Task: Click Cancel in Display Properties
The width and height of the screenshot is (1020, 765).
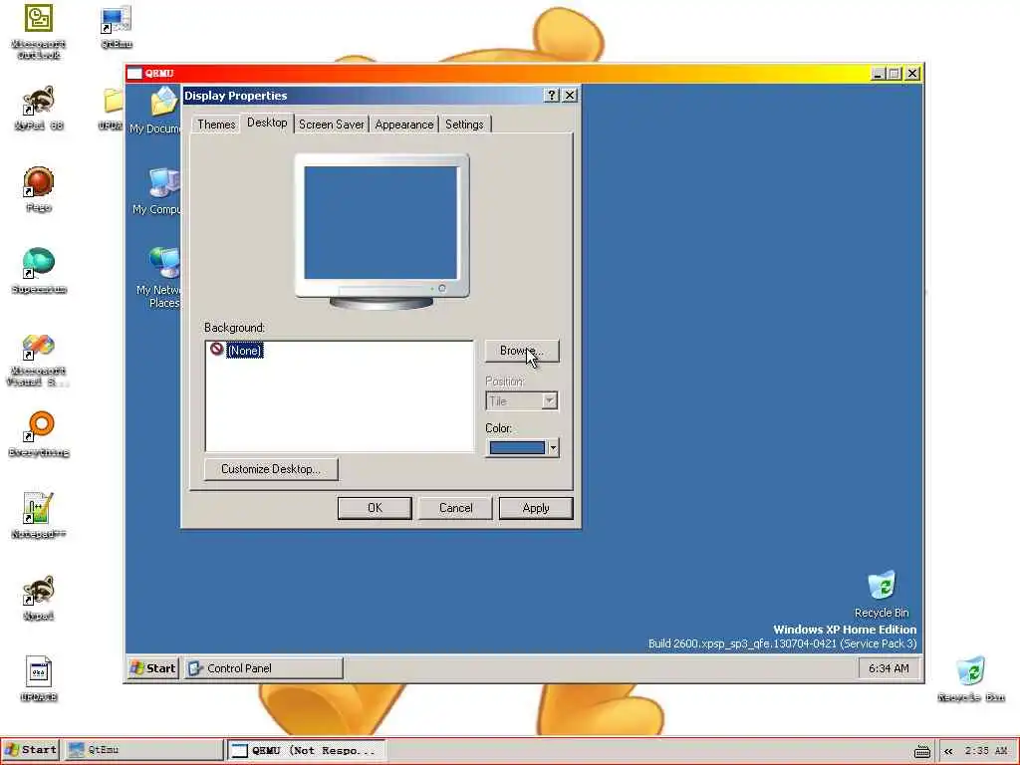Action: 455,508
